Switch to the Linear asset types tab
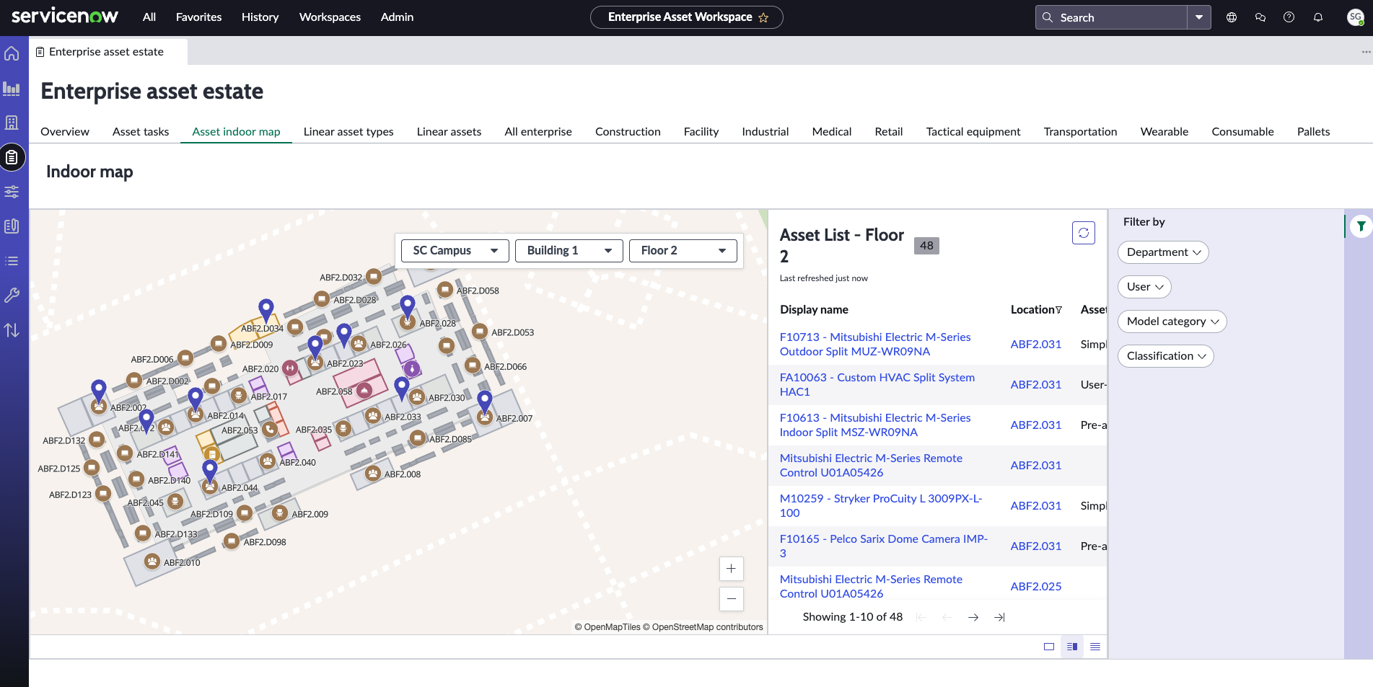This screenshot has width=1373, height=687. 348,131
